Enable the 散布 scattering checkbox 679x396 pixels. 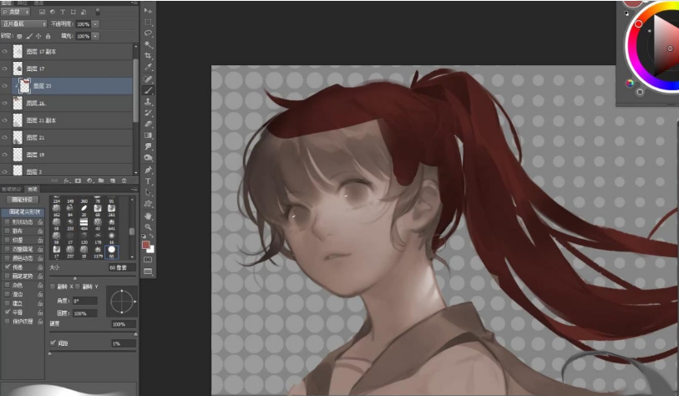[7, 231]
